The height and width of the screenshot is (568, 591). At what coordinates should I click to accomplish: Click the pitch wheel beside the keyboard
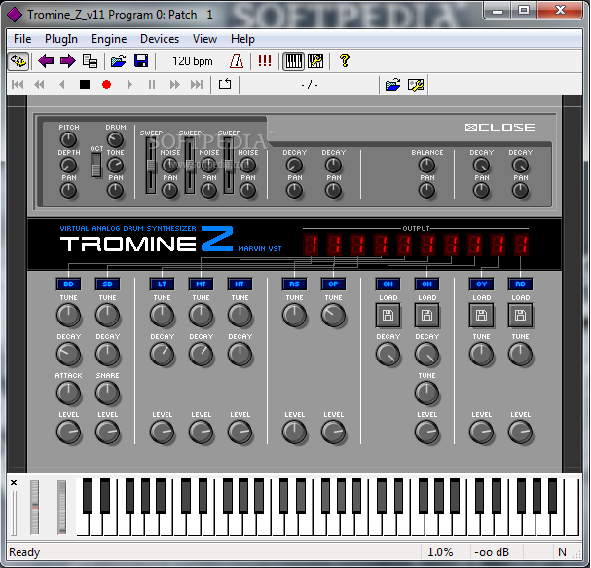pyautogui.click(x=35, y=507)
